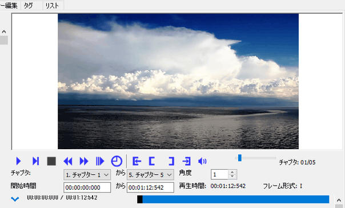Switch to the リスト tab

(x=53, y=6)
